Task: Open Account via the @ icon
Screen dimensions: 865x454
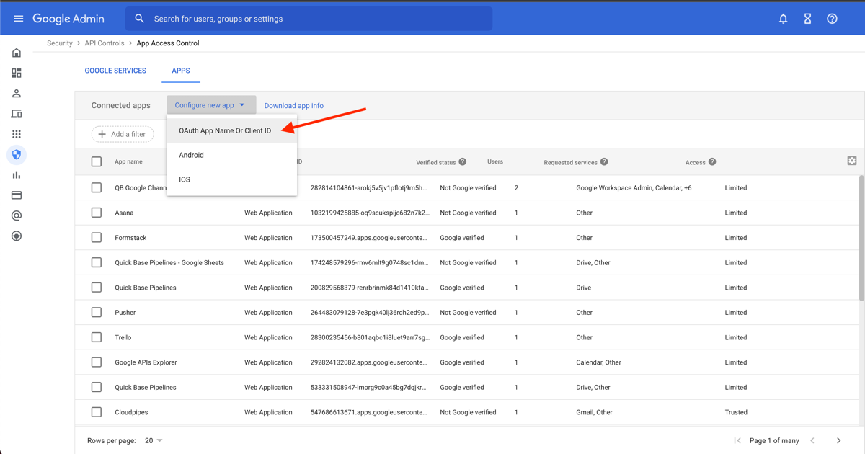Action: click(17, 215)
